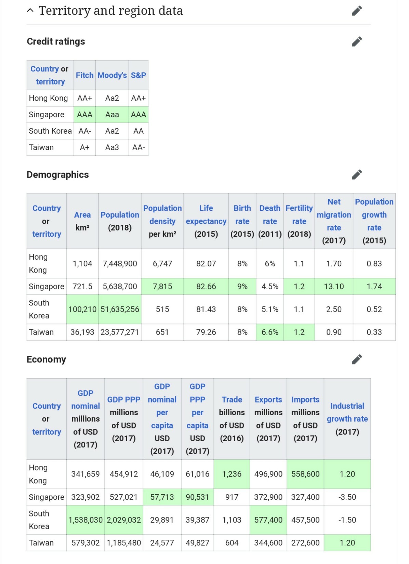Collapse the Territory and region data section

click(x=30, y=11)
